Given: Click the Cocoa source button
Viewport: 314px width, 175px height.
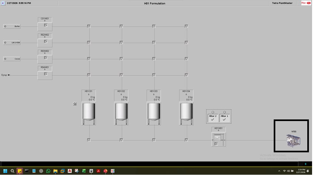Looking at the screenshot, I should [12, 59].
